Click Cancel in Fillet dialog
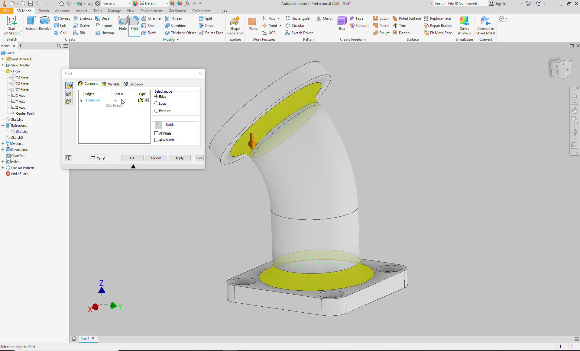The image size is (580, 351). 156,158
